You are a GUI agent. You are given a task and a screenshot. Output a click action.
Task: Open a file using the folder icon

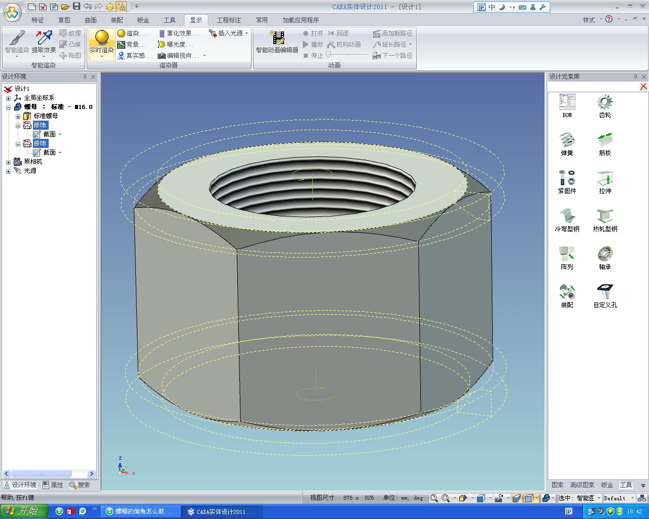pos(65,7)
